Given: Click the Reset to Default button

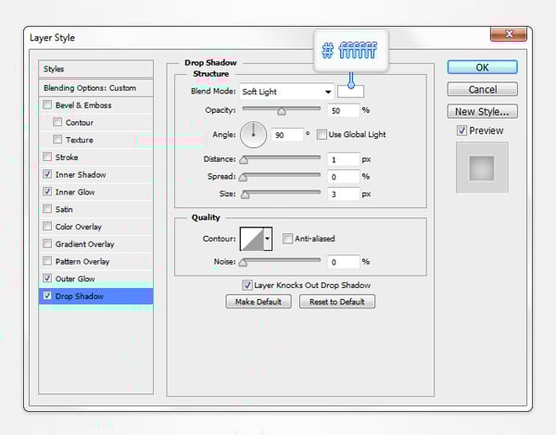Looking at the screenshot, I should click(x=336, y=302).
